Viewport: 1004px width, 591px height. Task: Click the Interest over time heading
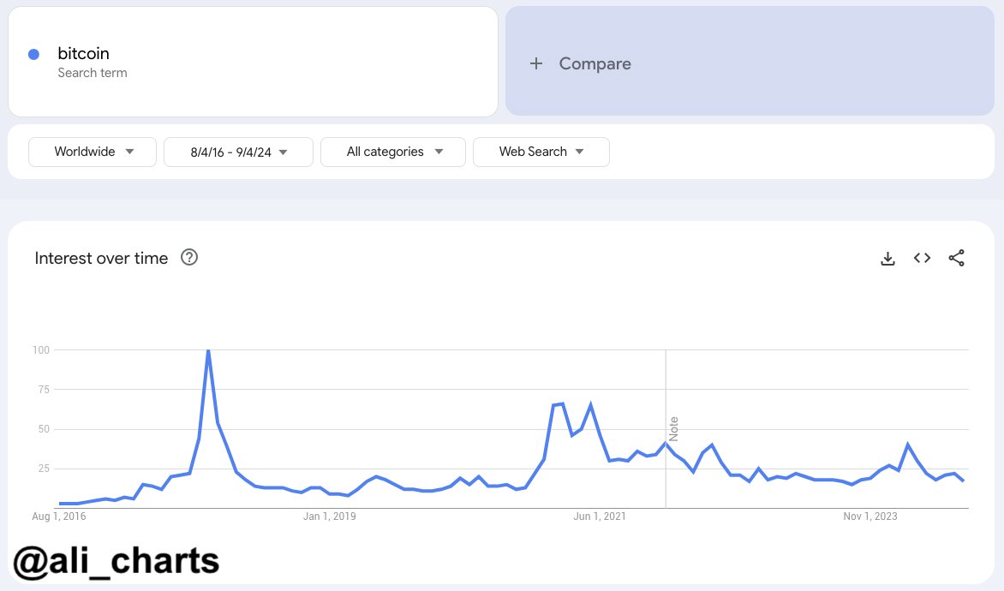(x=101, y=259)
